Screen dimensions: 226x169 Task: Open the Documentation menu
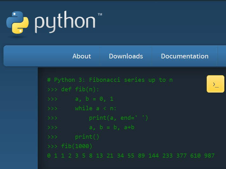point(184,56)
